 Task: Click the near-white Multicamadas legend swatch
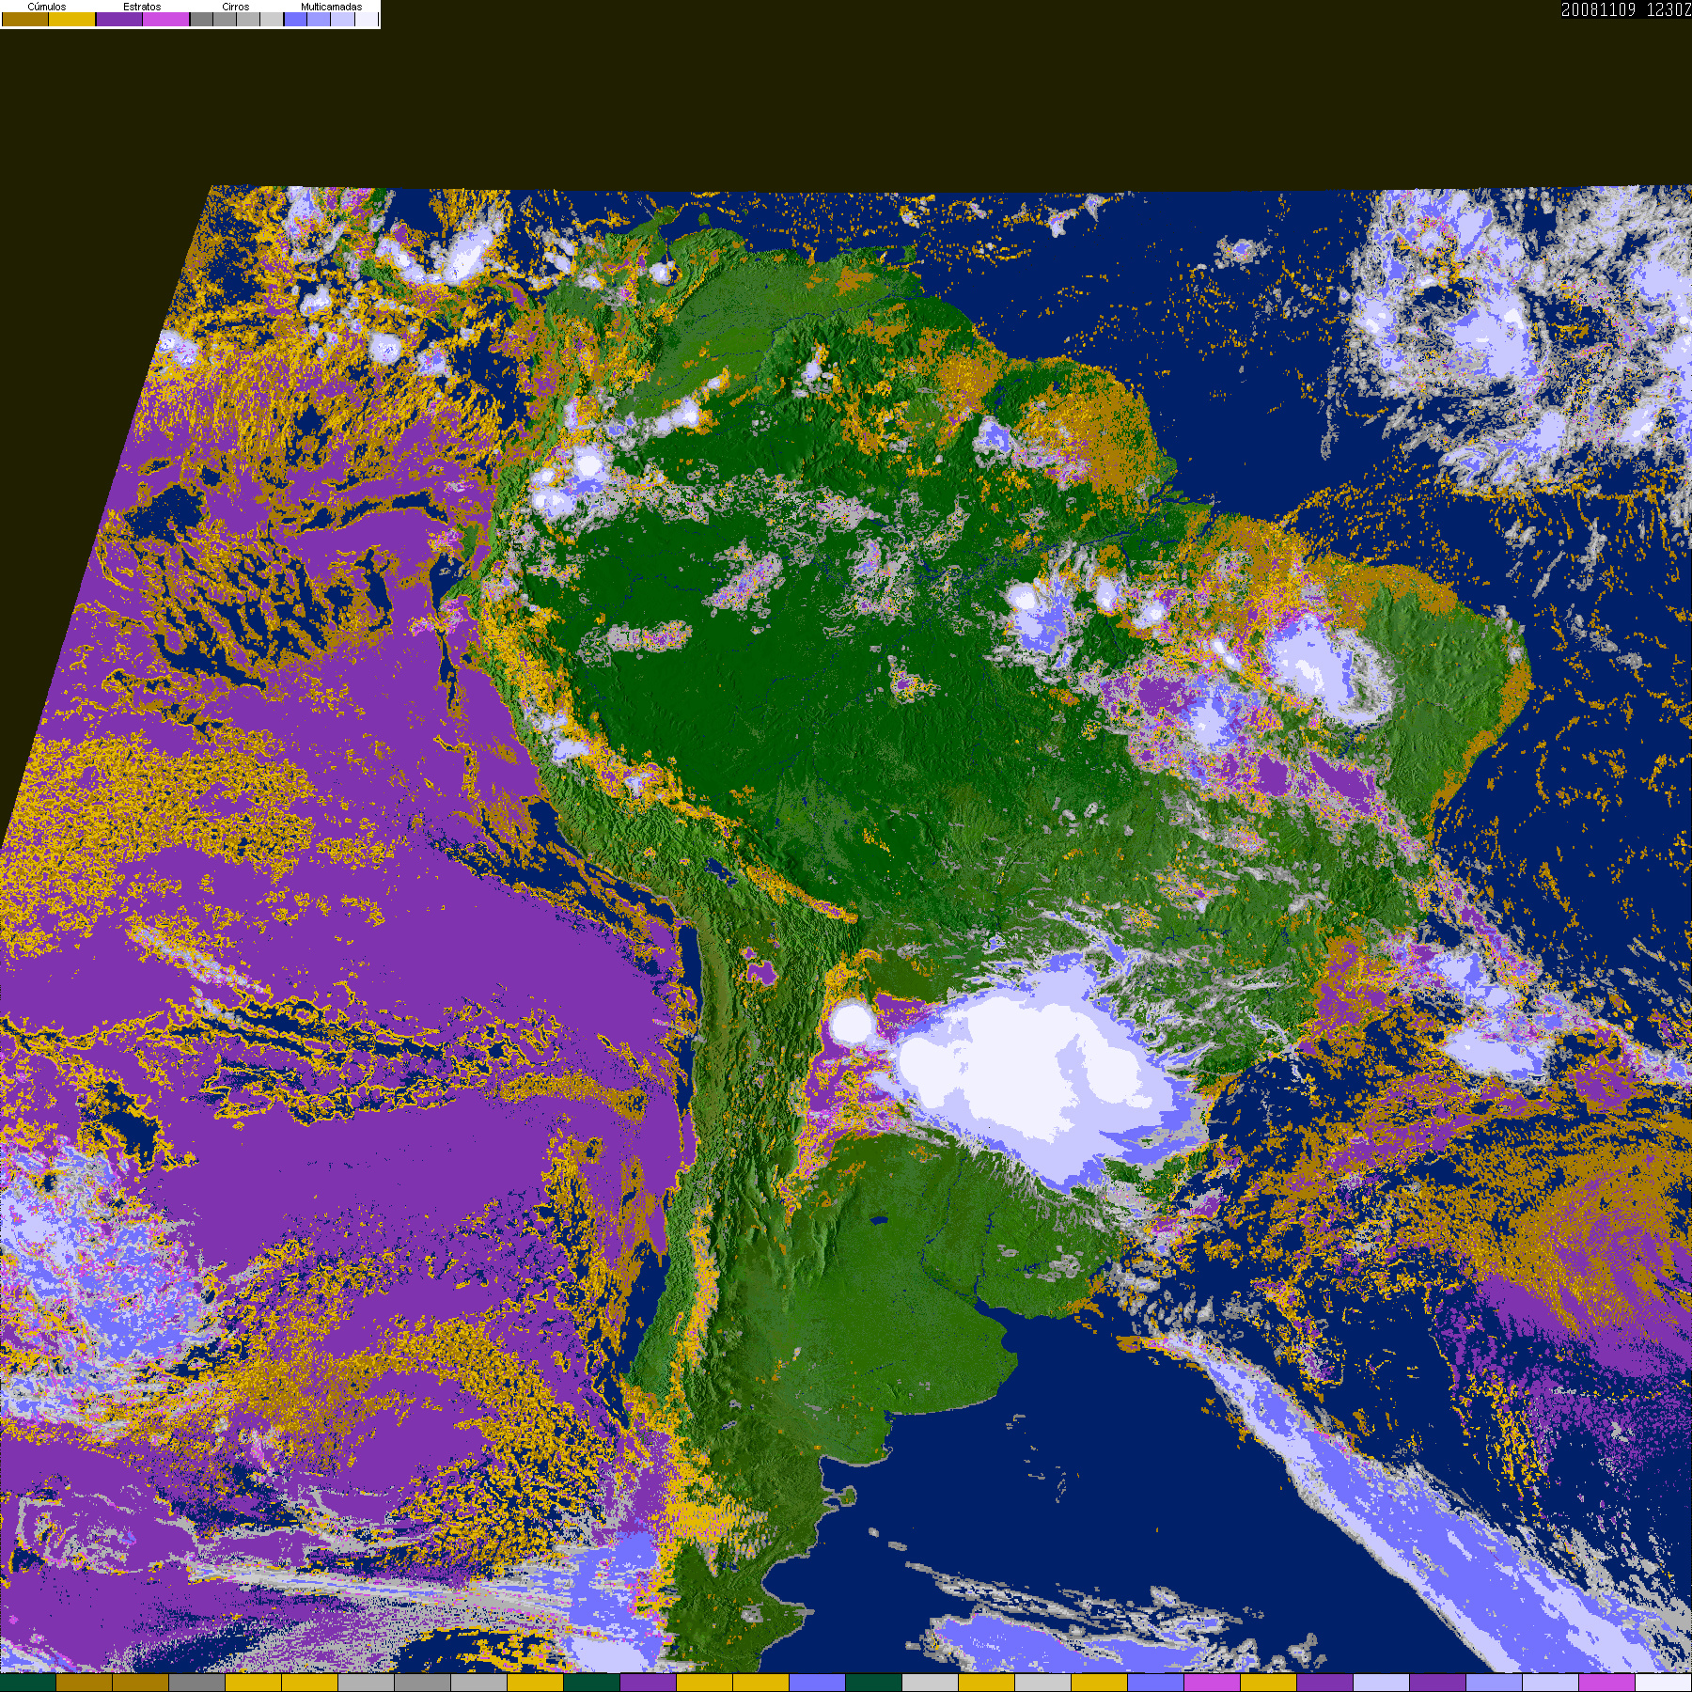(x=367, y=19)
